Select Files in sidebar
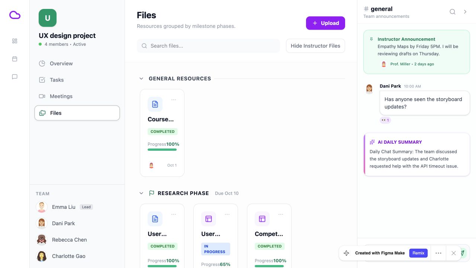Screen dimensions: 476x268 (77, 113)
